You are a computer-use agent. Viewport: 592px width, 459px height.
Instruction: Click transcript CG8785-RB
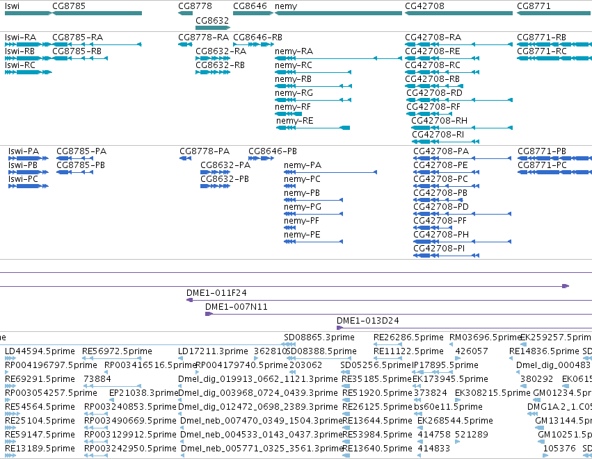pos(80,58)
